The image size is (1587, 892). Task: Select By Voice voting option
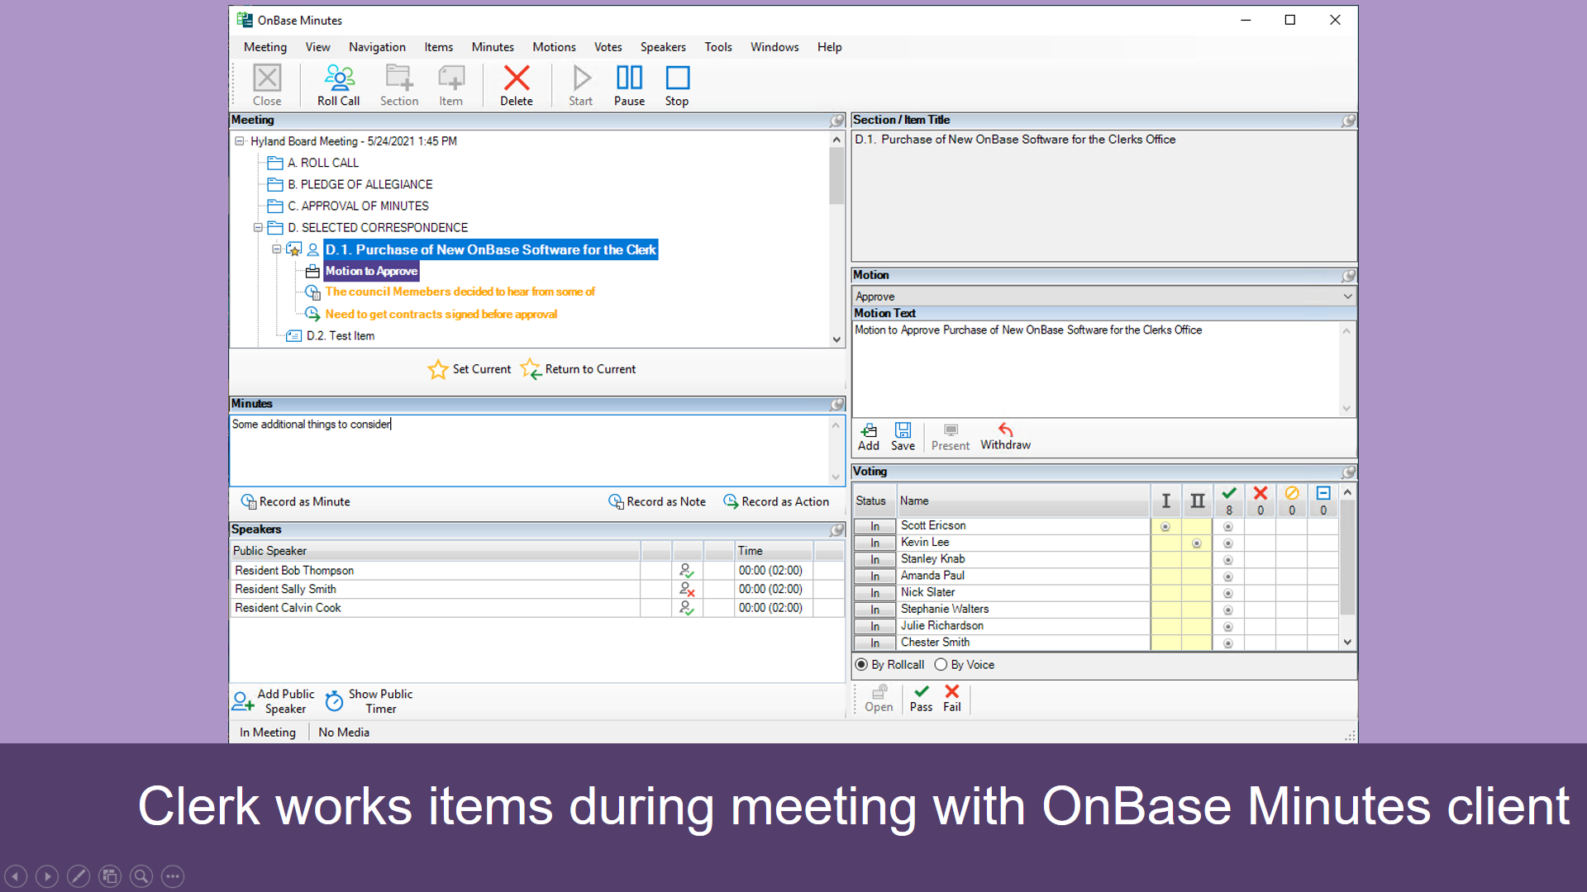(965, 665)
